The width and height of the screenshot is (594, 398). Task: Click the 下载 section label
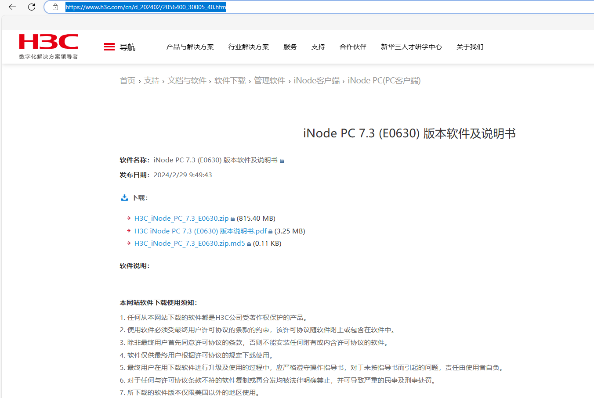pyautogui.click(x=140, y=198)
